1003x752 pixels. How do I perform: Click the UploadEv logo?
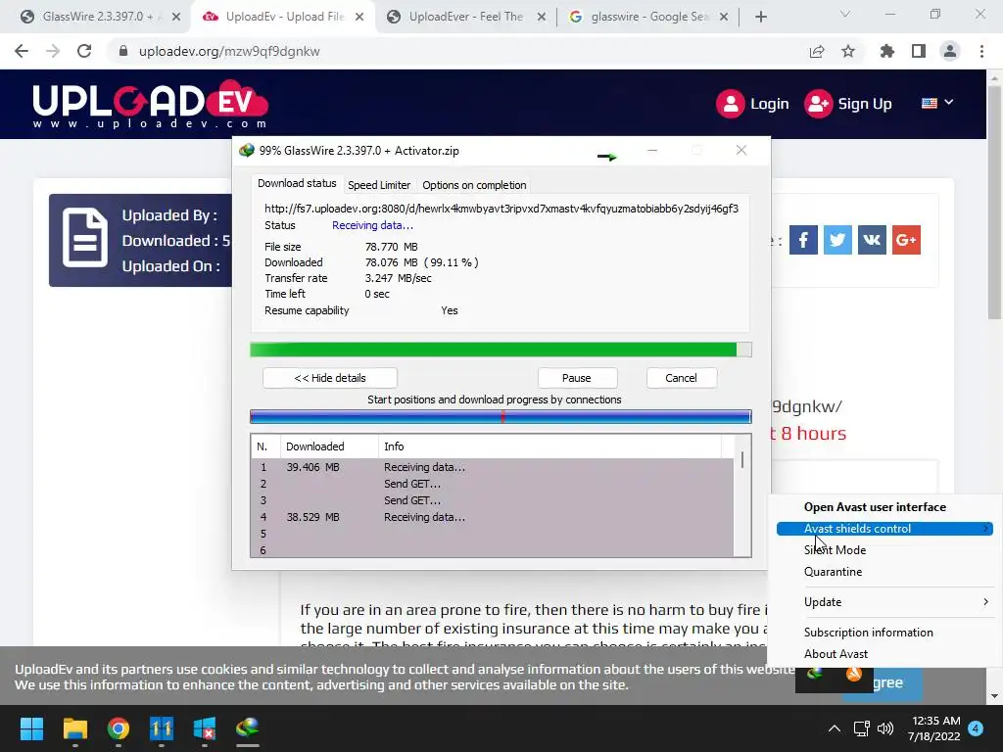point(150,104)
